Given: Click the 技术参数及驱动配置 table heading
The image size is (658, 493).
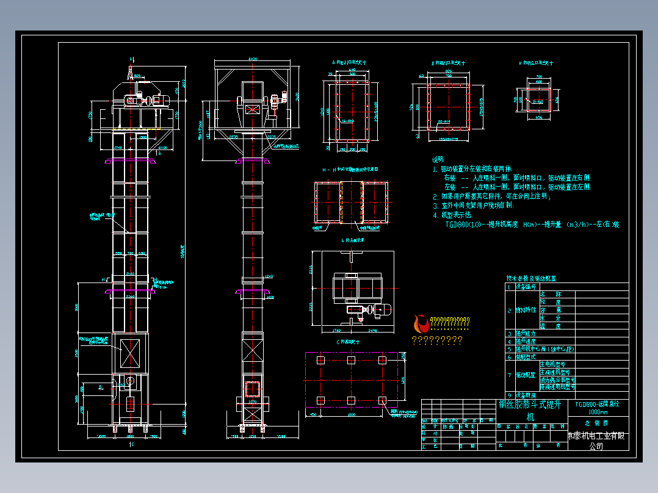Looking at the screenshot, I should pyautogui.click(x=531, y=278).
